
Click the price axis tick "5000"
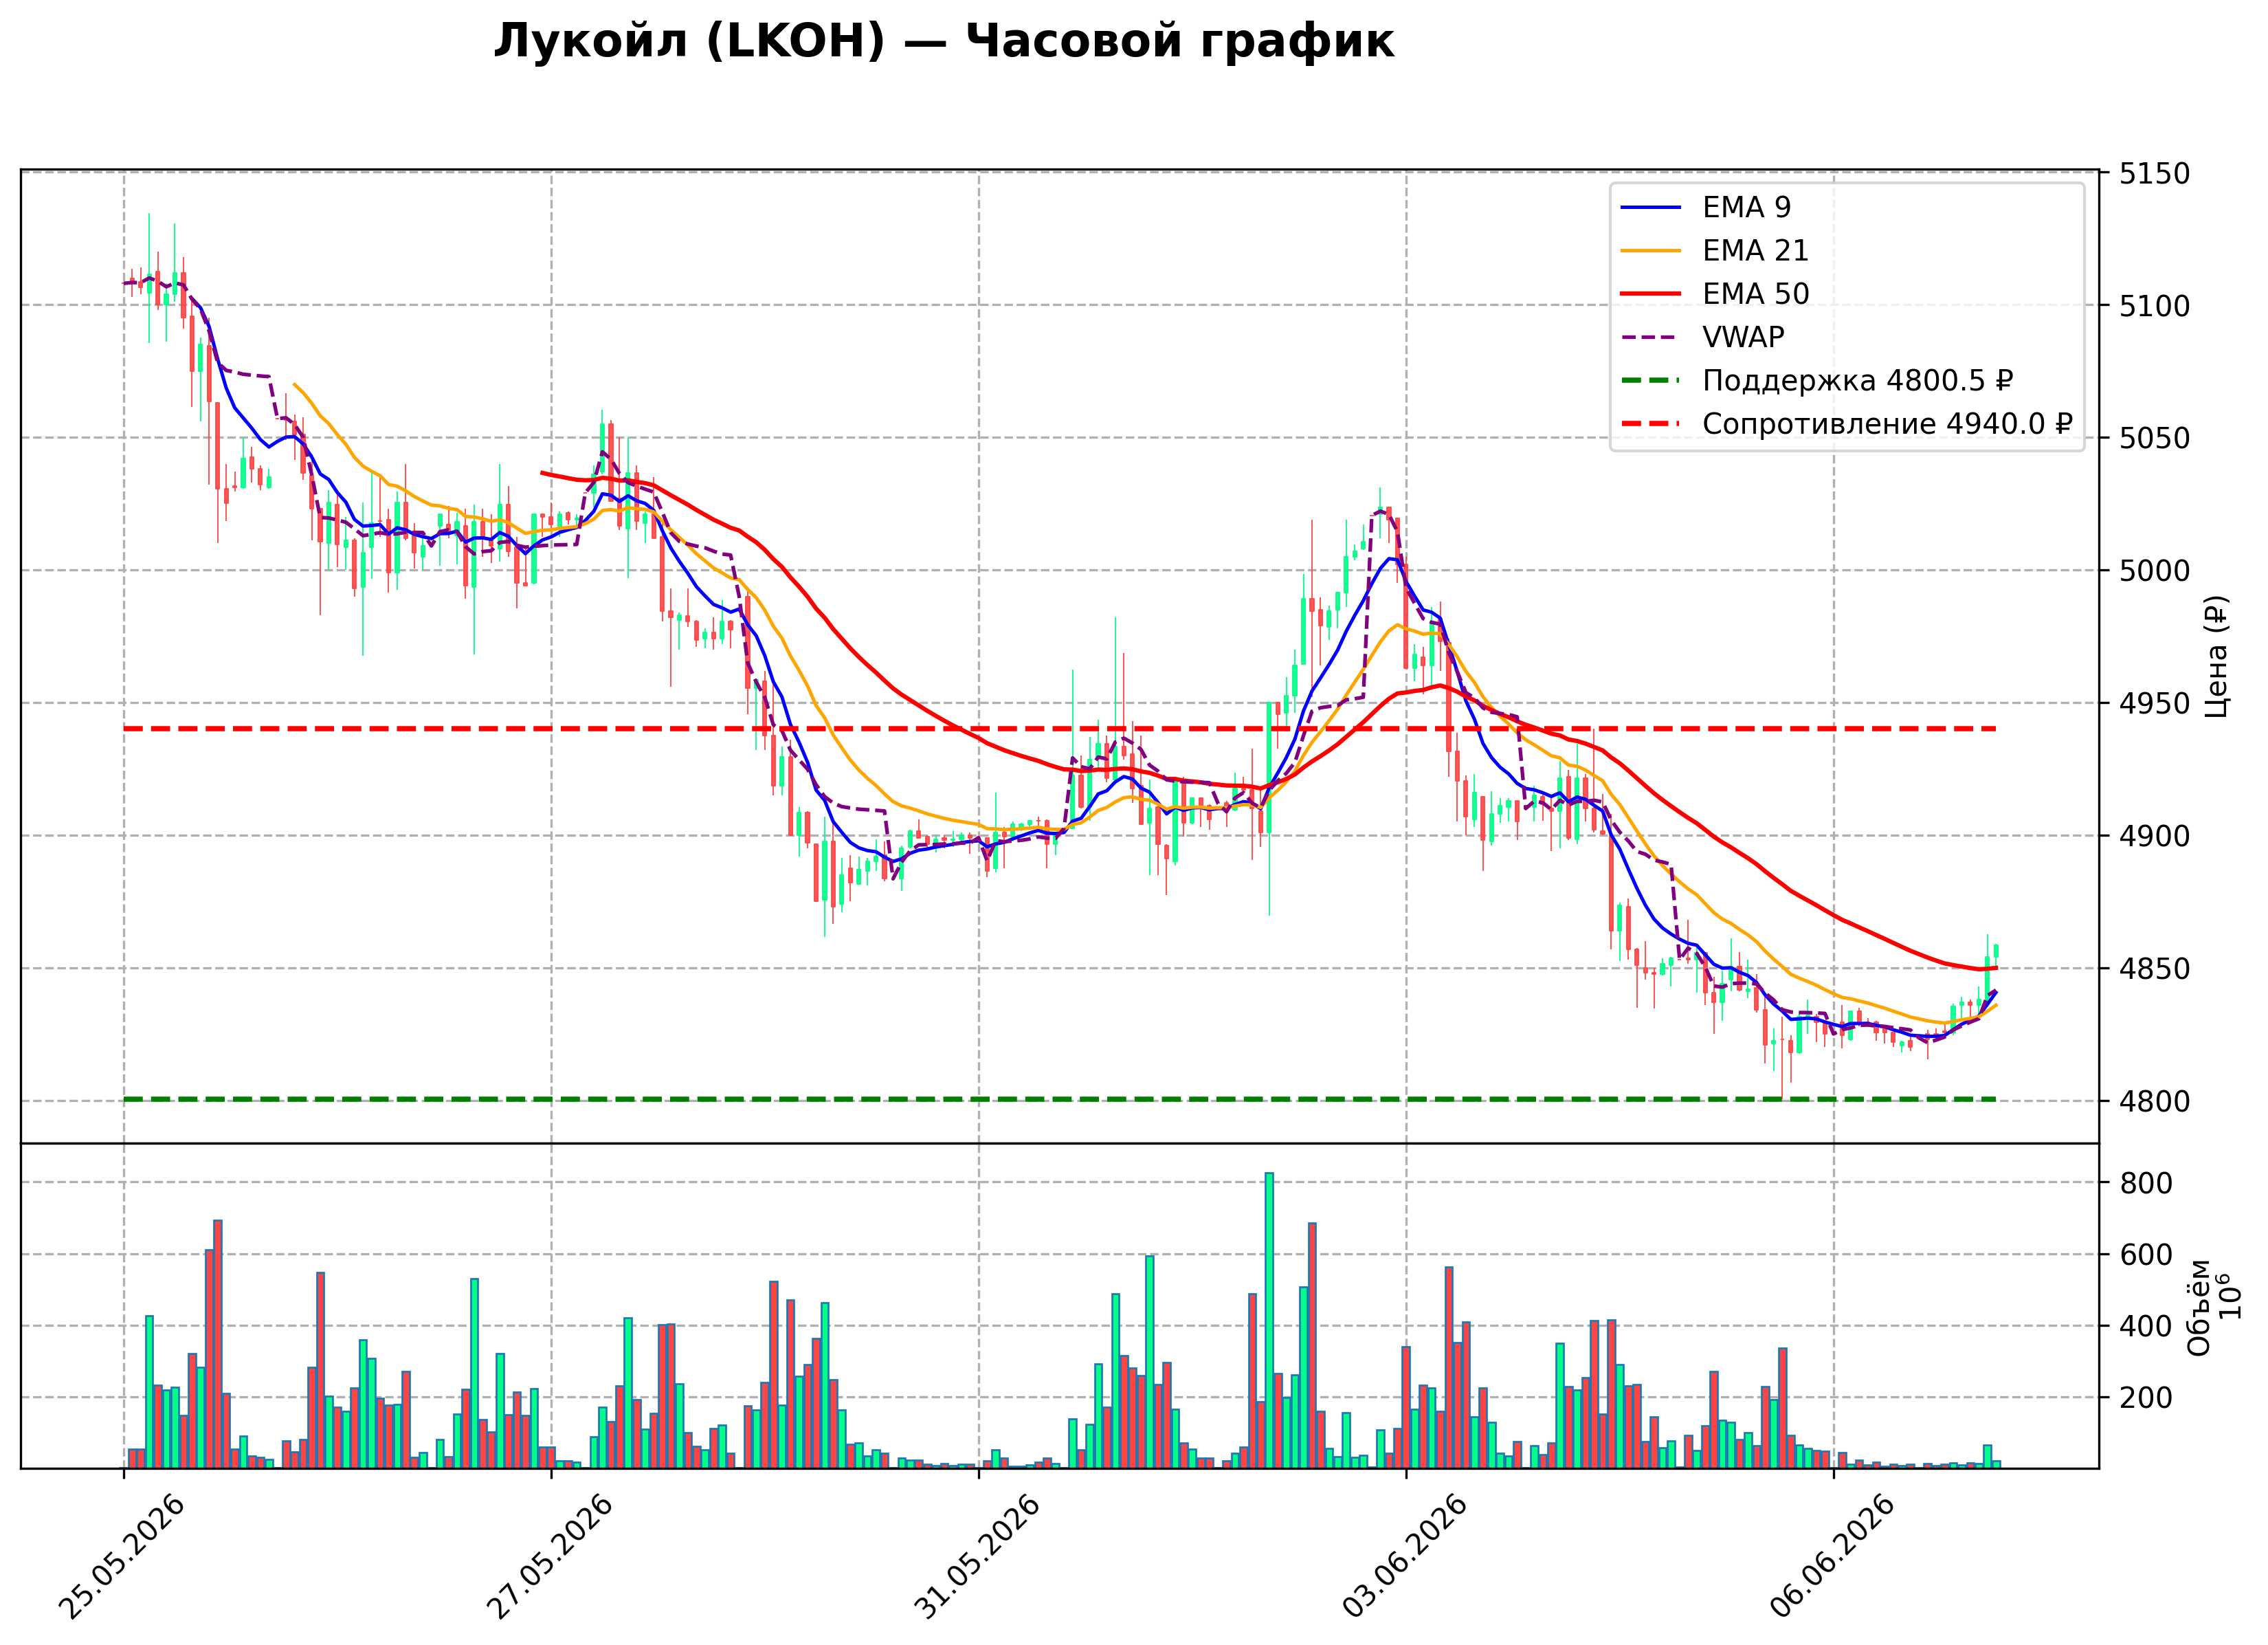(2155, 571)
